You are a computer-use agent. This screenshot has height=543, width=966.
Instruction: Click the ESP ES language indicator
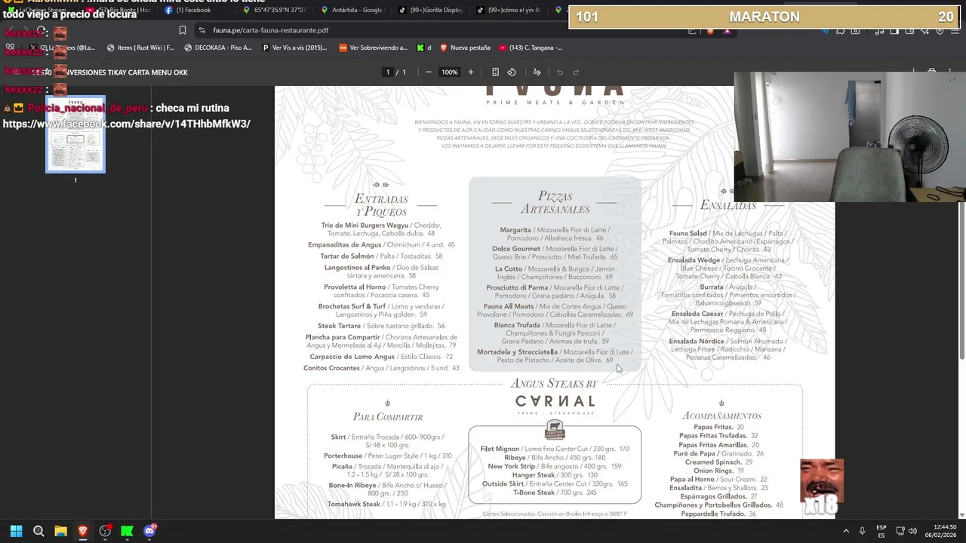click(881, 531)
